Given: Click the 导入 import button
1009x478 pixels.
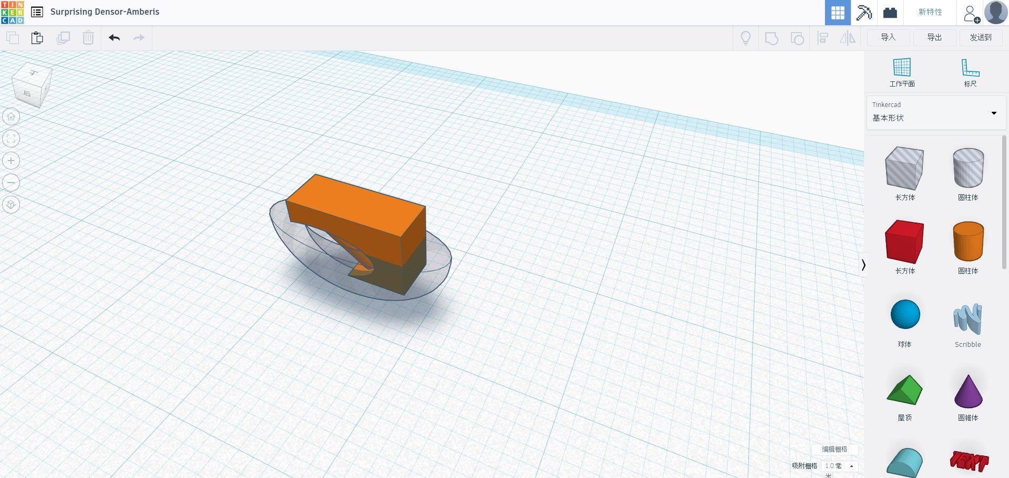Looking at the screenshot, I should (x=888, y=37).
